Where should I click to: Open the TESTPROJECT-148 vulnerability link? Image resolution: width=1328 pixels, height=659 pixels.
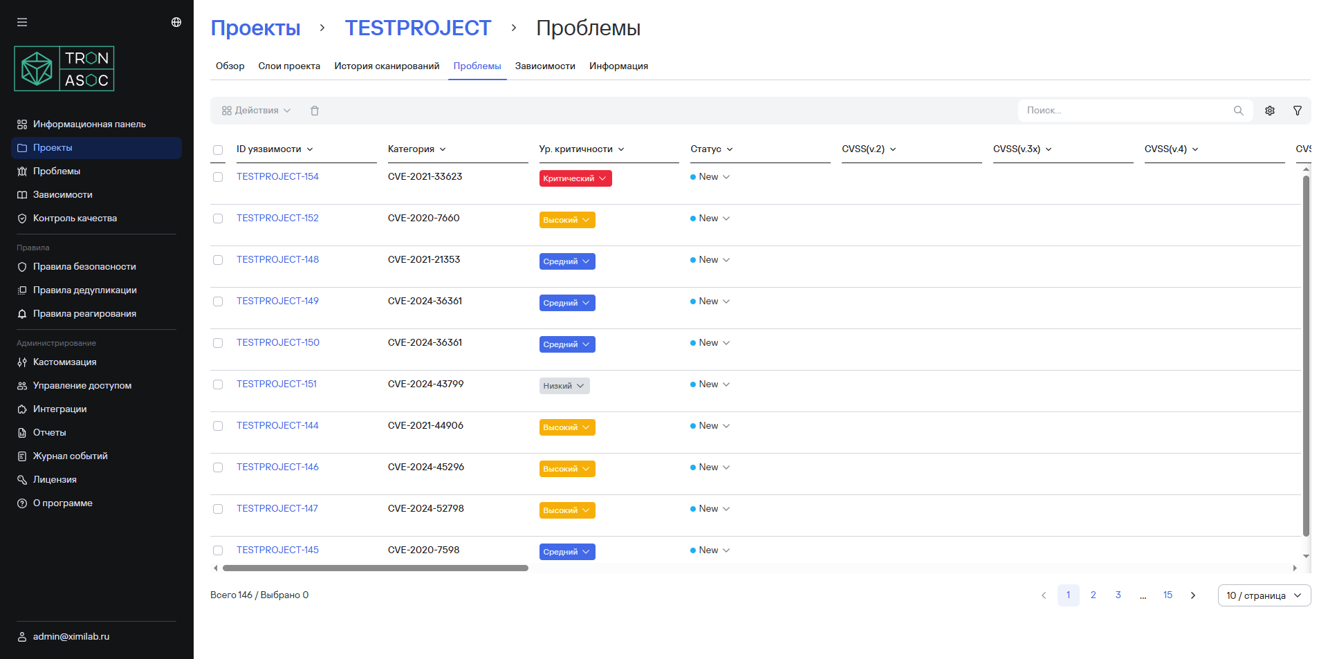coord(277,260)
